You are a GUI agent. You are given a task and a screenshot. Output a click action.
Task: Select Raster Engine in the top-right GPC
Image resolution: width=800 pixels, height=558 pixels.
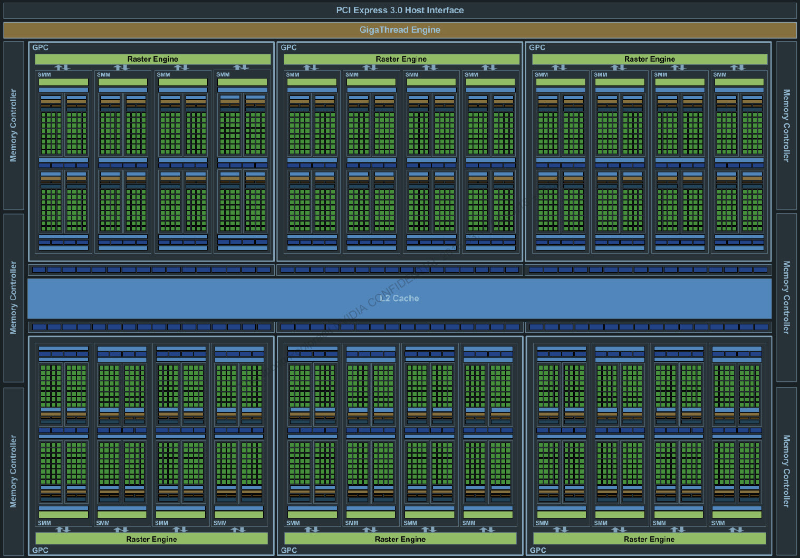pos(650,59)
